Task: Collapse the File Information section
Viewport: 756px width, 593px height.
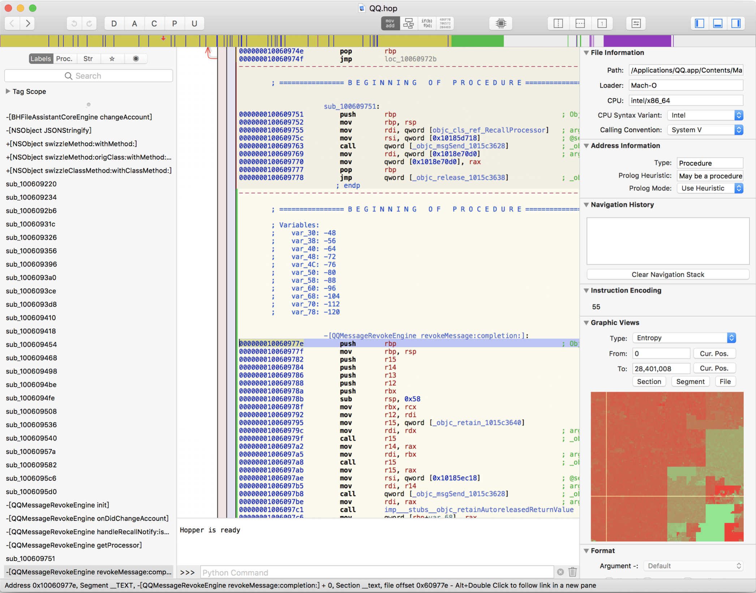Action: [x=587, y=53]
